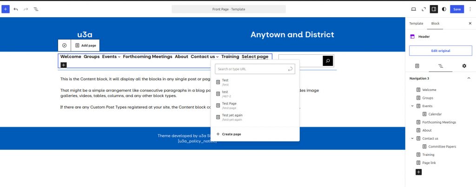Click Create page in the link popup
This screenshot has width=476, height=187.
tap(229, 134)
